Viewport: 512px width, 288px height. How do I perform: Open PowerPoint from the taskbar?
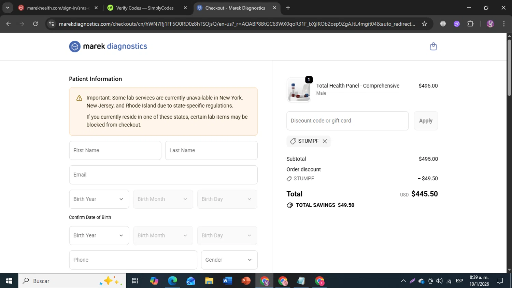[246, 281]
